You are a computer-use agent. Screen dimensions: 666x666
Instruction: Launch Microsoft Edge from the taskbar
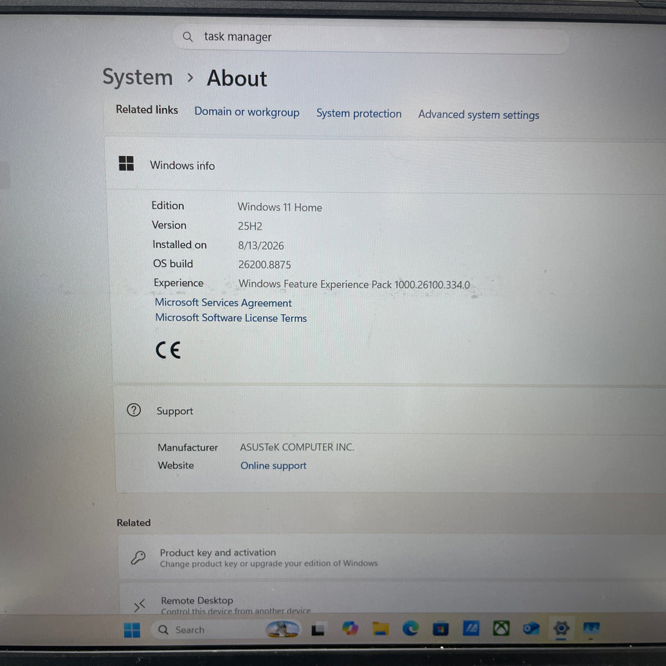point(411,629)
